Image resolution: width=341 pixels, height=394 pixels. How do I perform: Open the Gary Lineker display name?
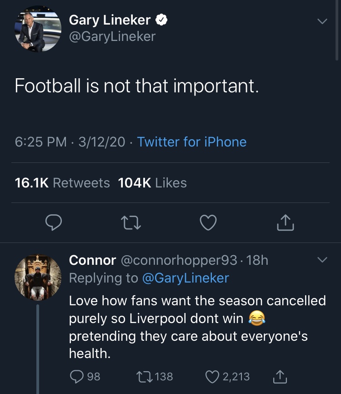click(x=110, y=20)
